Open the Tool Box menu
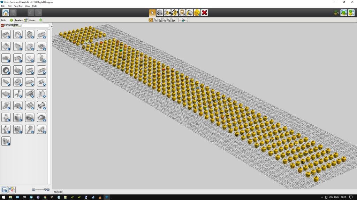The height and width of the screenshot is (200, 357). coord(18,6)
